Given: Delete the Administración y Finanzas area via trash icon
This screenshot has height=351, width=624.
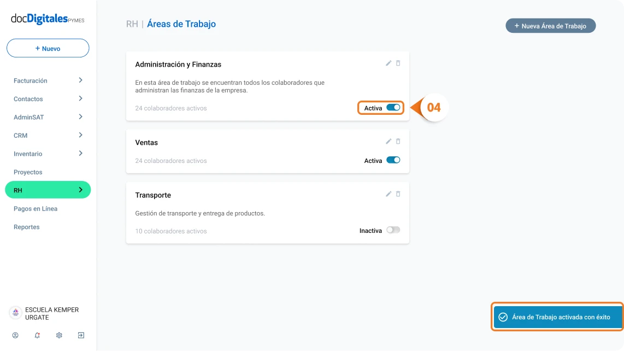Looking at the screenshot, I should click(x=398, y=63).
